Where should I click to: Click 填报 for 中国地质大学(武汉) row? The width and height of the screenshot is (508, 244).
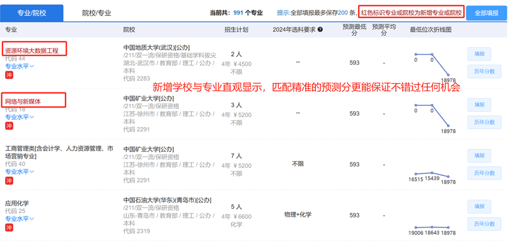coord(479,54)
